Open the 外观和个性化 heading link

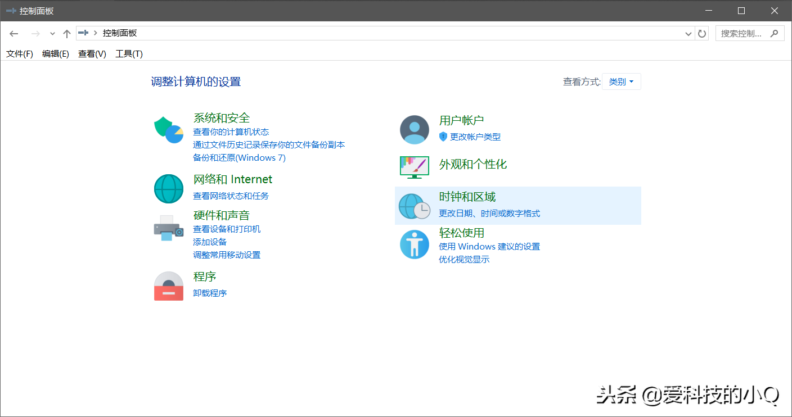pos(473,165)
